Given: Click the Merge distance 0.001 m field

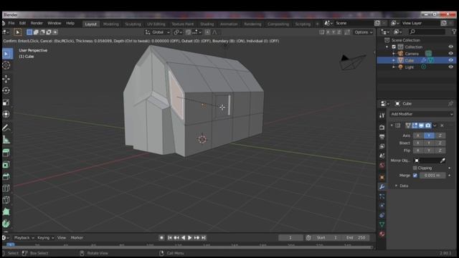Looking at the screenshot, I should coord(432,175).
